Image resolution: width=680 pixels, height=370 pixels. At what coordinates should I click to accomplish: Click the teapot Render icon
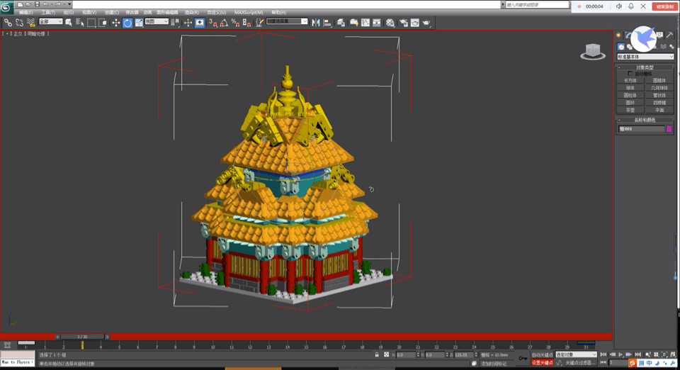426,23
